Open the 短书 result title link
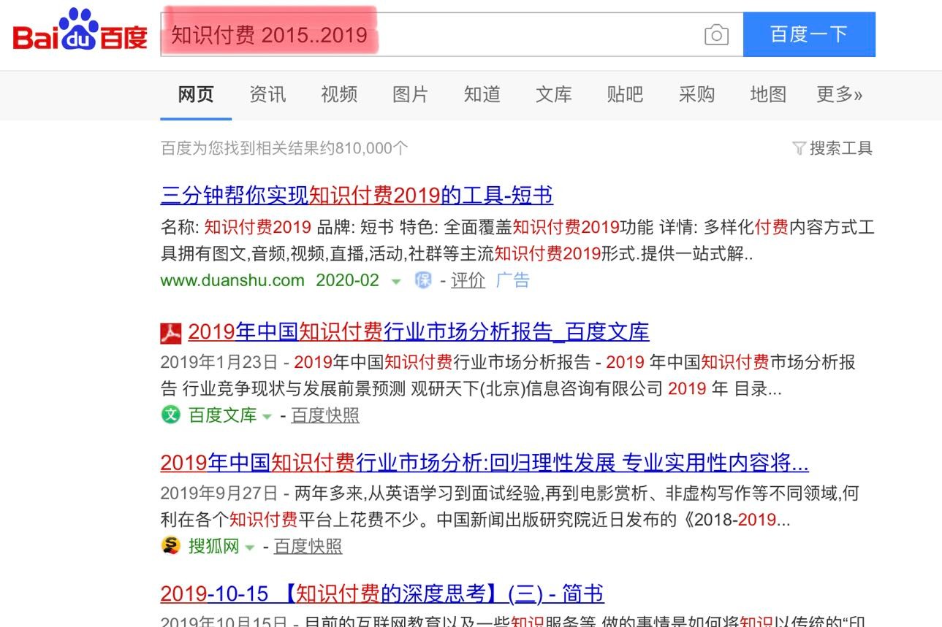 pos(356,196)
